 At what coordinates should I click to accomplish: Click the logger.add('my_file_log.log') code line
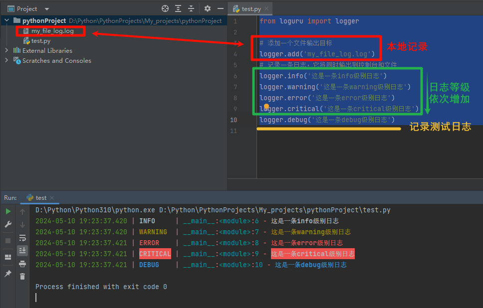click(x=317, y=54)
